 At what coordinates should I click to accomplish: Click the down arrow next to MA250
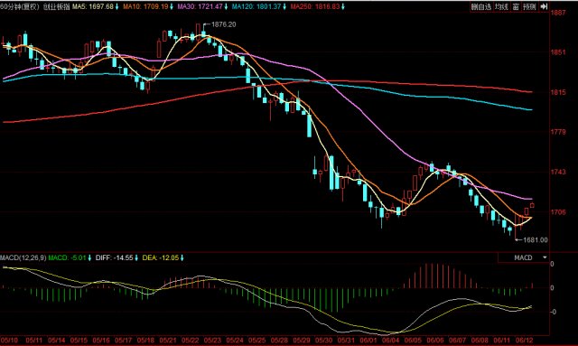point(343,6)
